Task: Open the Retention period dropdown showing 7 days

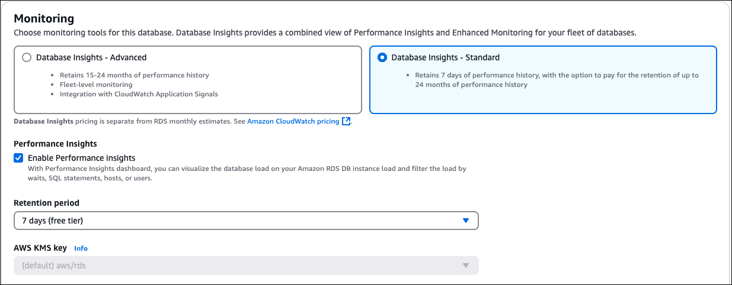Action: pos(237,221)
